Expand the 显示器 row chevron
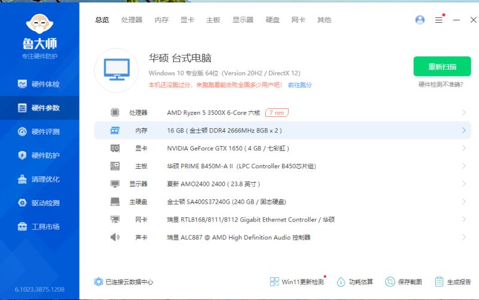The width and height of the screenshot is (479, 300). 464,184
